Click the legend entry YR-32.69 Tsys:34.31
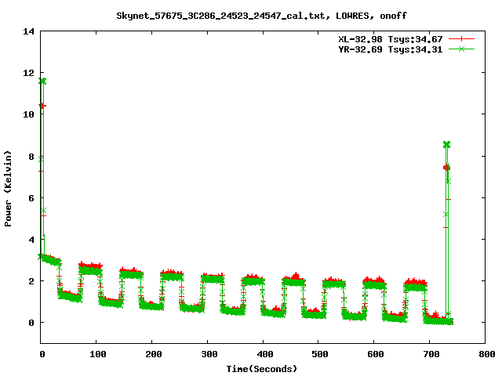This screenshot has height=376, width=502. (391, 49)
